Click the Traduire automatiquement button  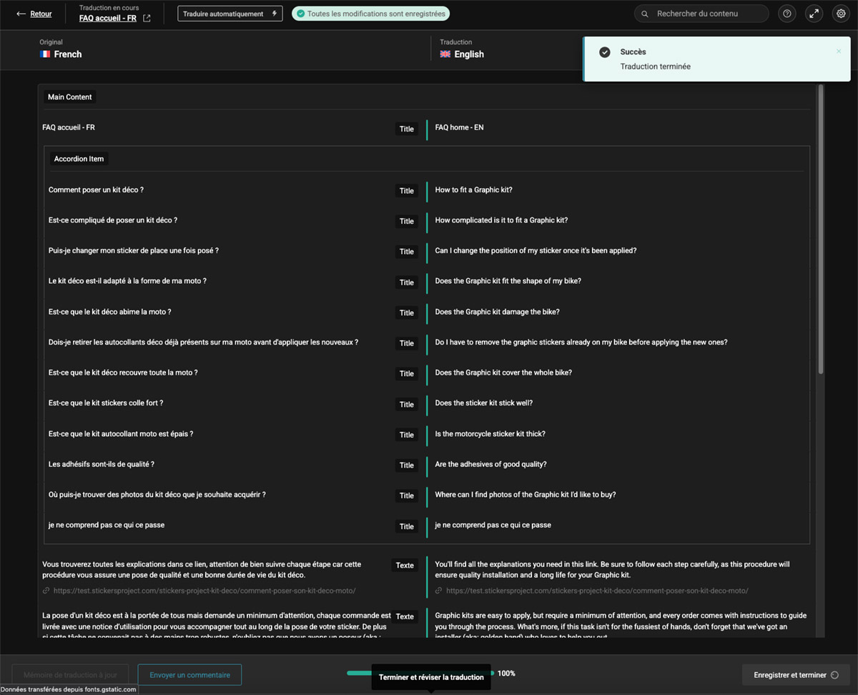coord(230,14)
